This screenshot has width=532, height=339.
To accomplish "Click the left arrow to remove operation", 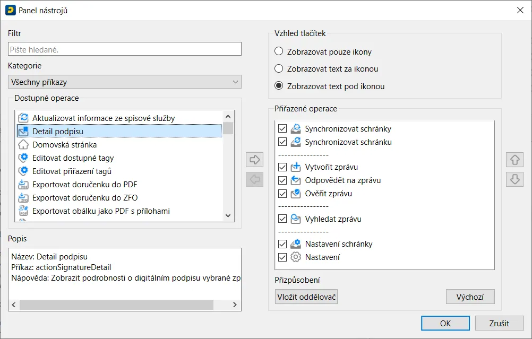I will 254,179.
